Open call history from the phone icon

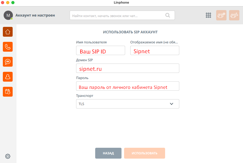click(8, 47)
